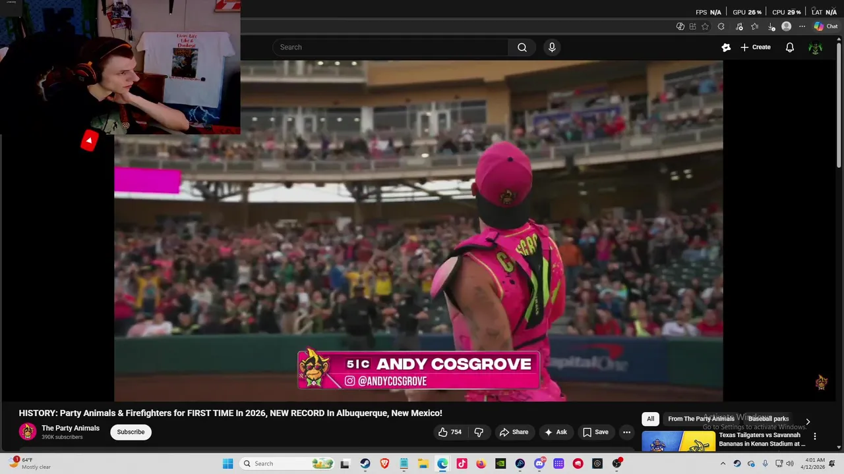This screenshot has height=474, width=844.
Task: Select the Baseball parks chip
Action: 768,419
